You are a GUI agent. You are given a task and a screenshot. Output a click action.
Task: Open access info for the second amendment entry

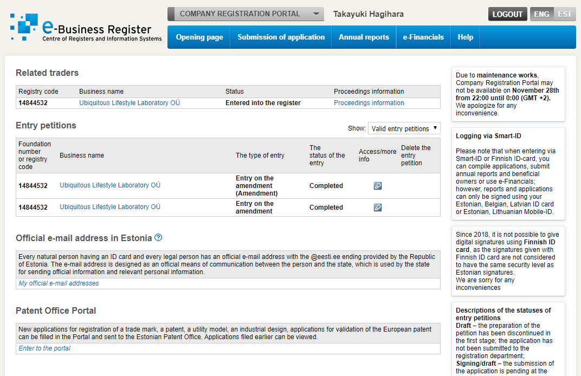coord(378,208)
